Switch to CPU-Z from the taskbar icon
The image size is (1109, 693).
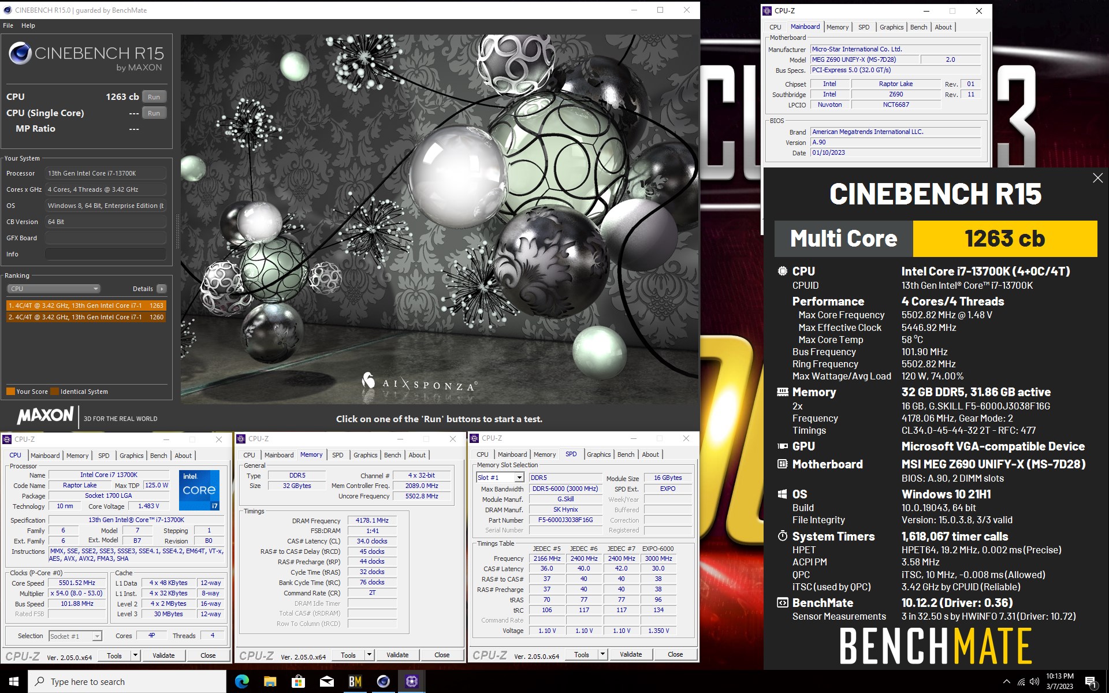tap(411, 681)
